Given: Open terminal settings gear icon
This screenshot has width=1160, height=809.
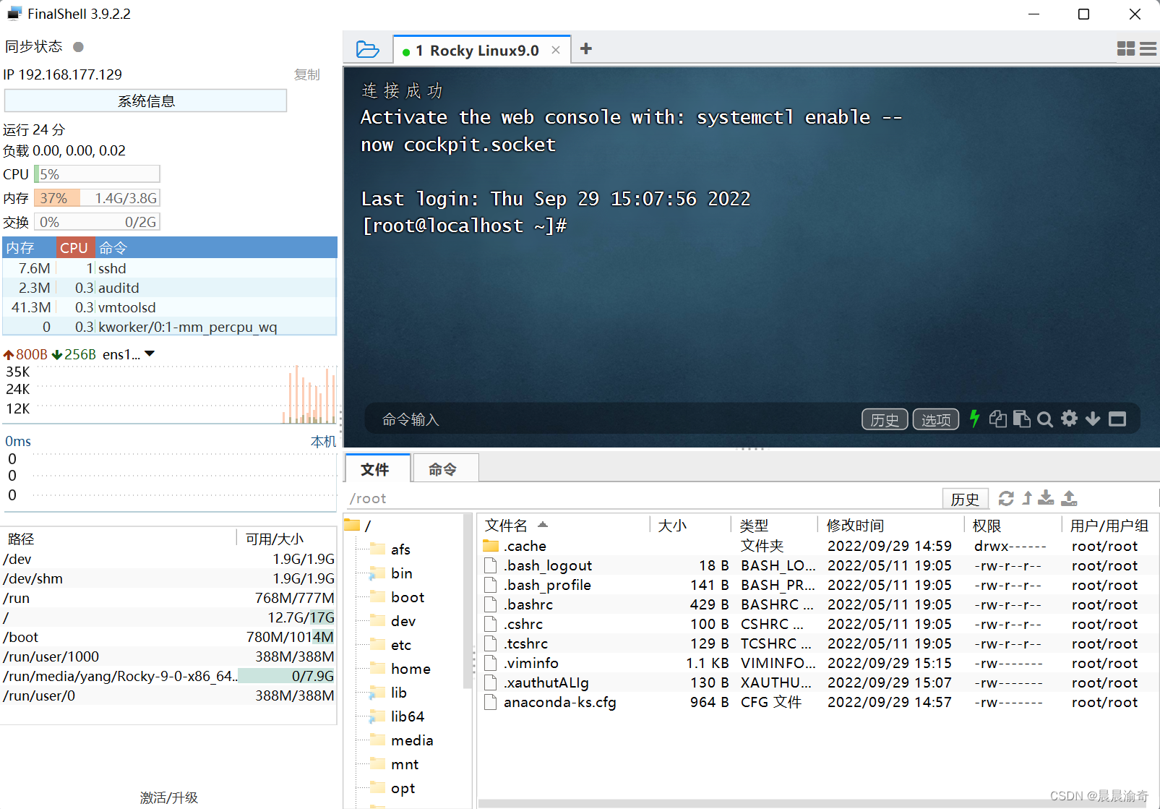Looking at the screenshot, I should 1070,419.
